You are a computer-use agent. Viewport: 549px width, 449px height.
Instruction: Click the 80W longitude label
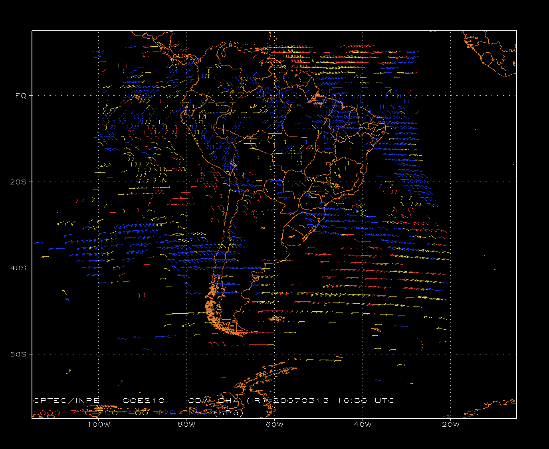[186, 424]
